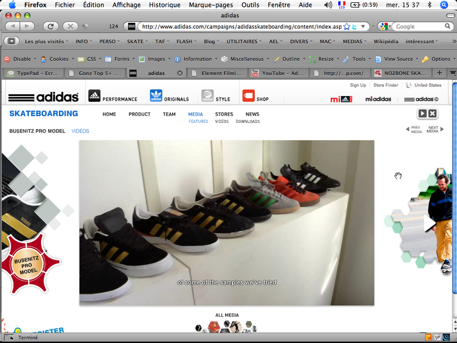
Task: Reload the current adidas page
Action: (x=51, y=26)
